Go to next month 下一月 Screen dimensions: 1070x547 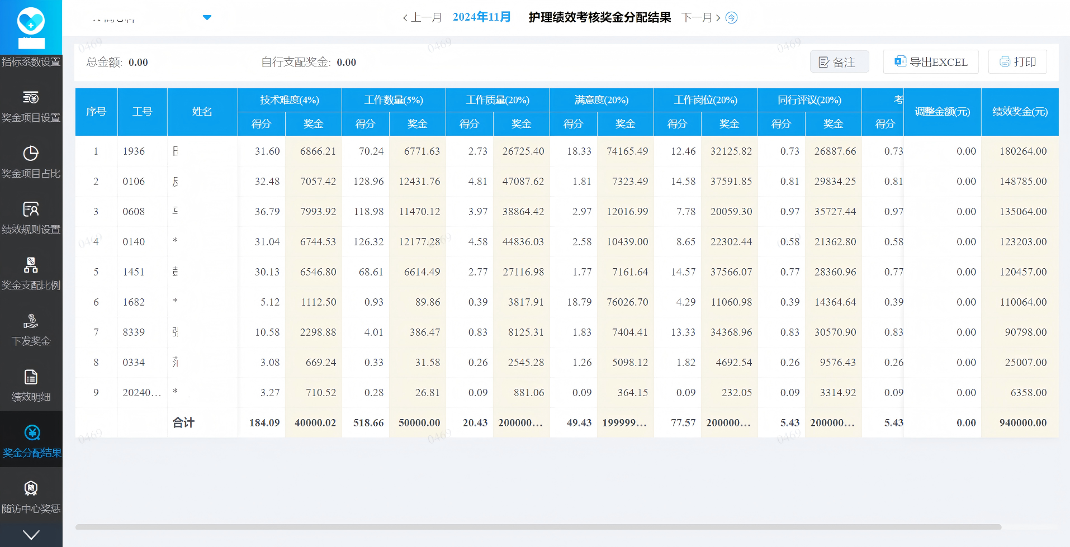tap(701, 18)
